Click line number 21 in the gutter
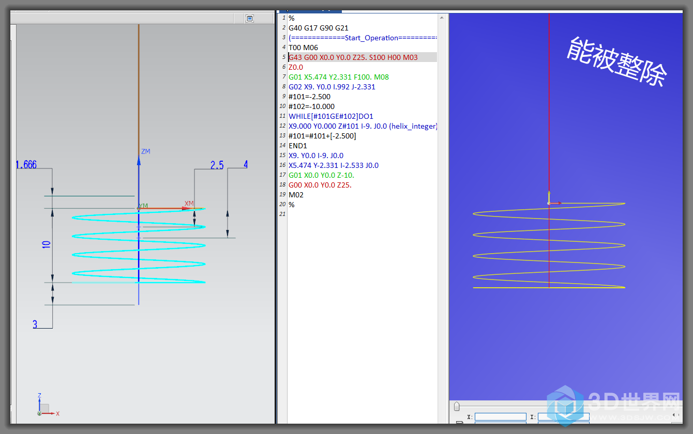This screenshot has width=693, height=434. [282, 214]
